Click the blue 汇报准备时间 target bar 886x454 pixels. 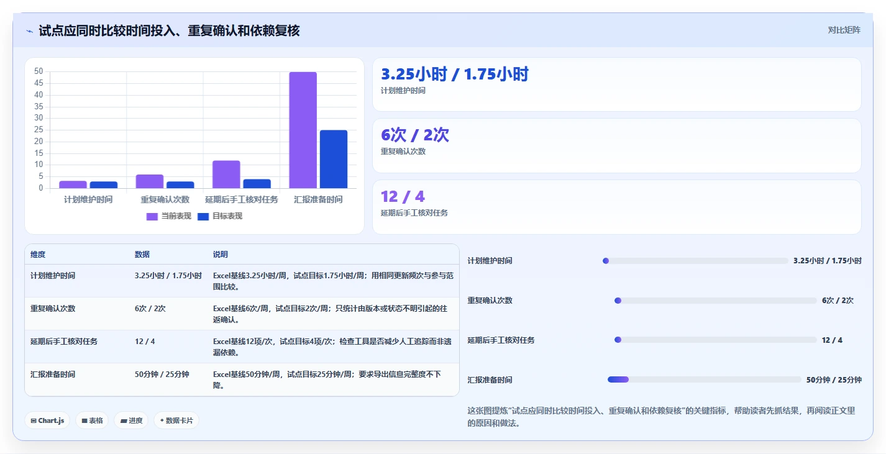coord(334,159)
